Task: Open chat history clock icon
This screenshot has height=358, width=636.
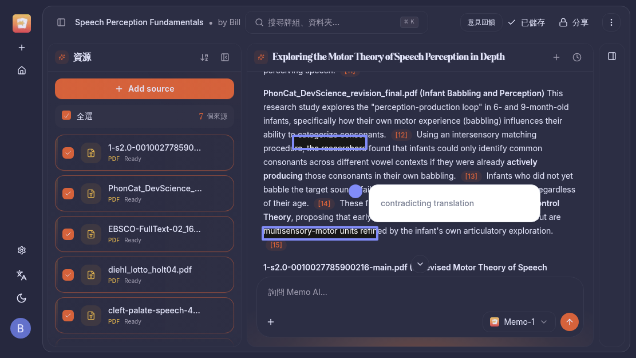Action: [x=577, y=57]
